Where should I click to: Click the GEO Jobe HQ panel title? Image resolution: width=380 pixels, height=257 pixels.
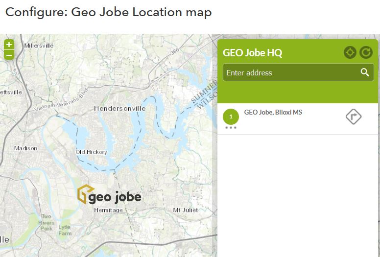252,53
